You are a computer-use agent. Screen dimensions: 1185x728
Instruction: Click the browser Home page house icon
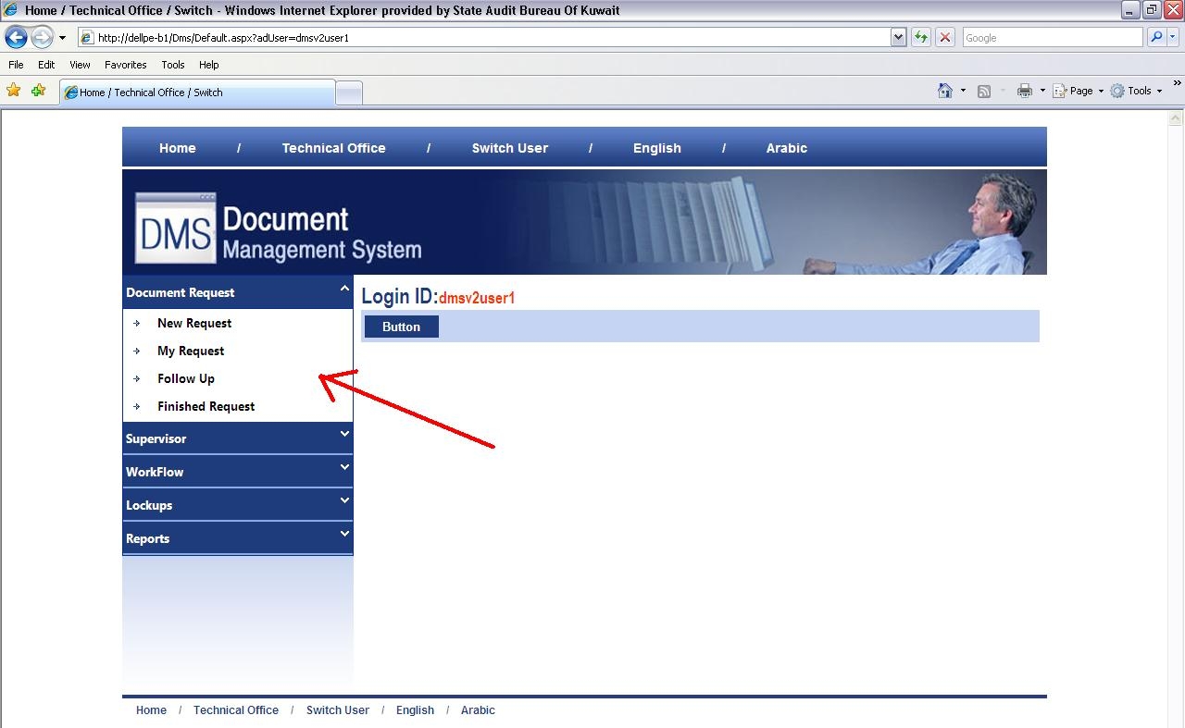pyautogui.click(x=945, y=91)
